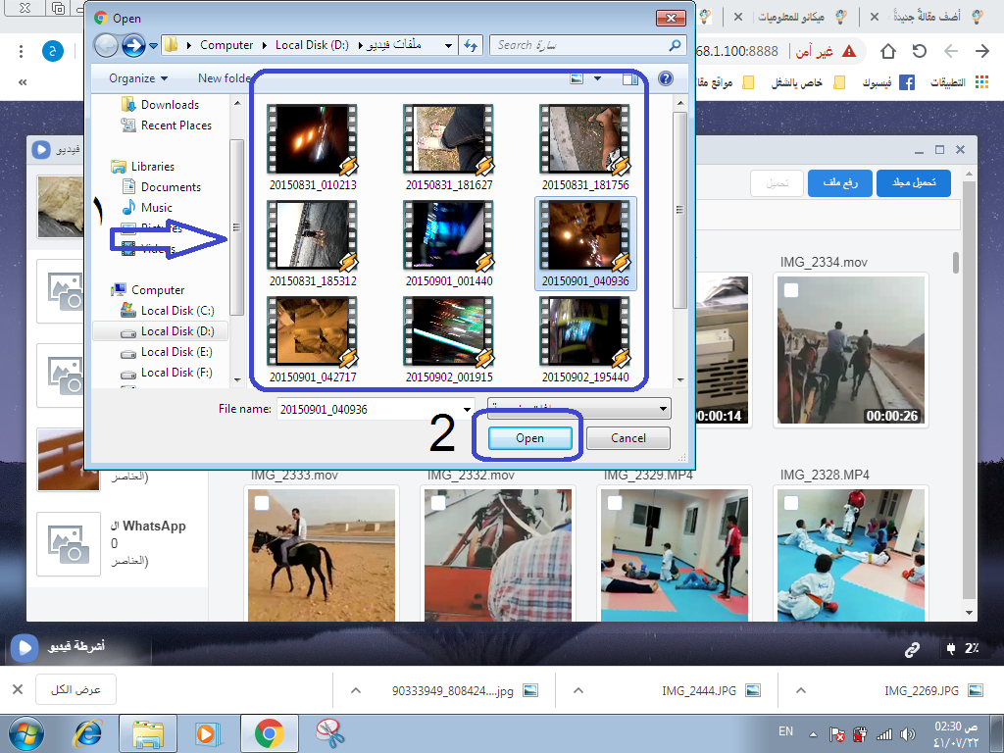Screen dimensions: 1004x753
Task: Open the Organize dropdown menu
Action: 138,78
